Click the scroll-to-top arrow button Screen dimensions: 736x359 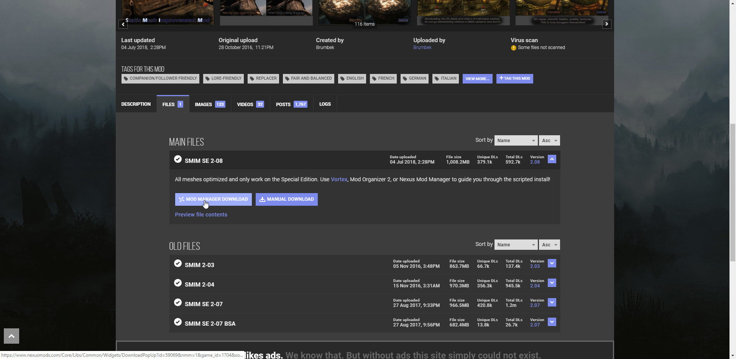(x=11, y=336)
